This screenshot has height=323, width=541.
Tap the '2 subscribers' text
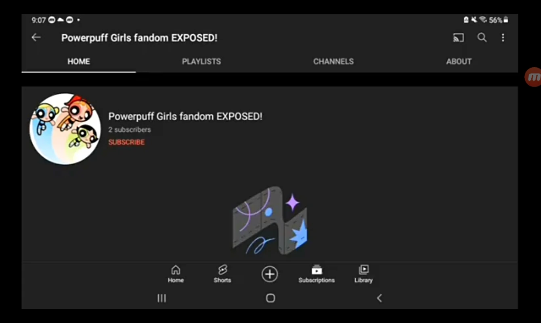pyautogui.click(x=130, y=130)
